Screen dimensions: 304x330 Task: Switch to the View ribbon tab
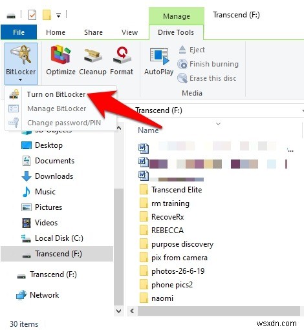pos(129,32)
